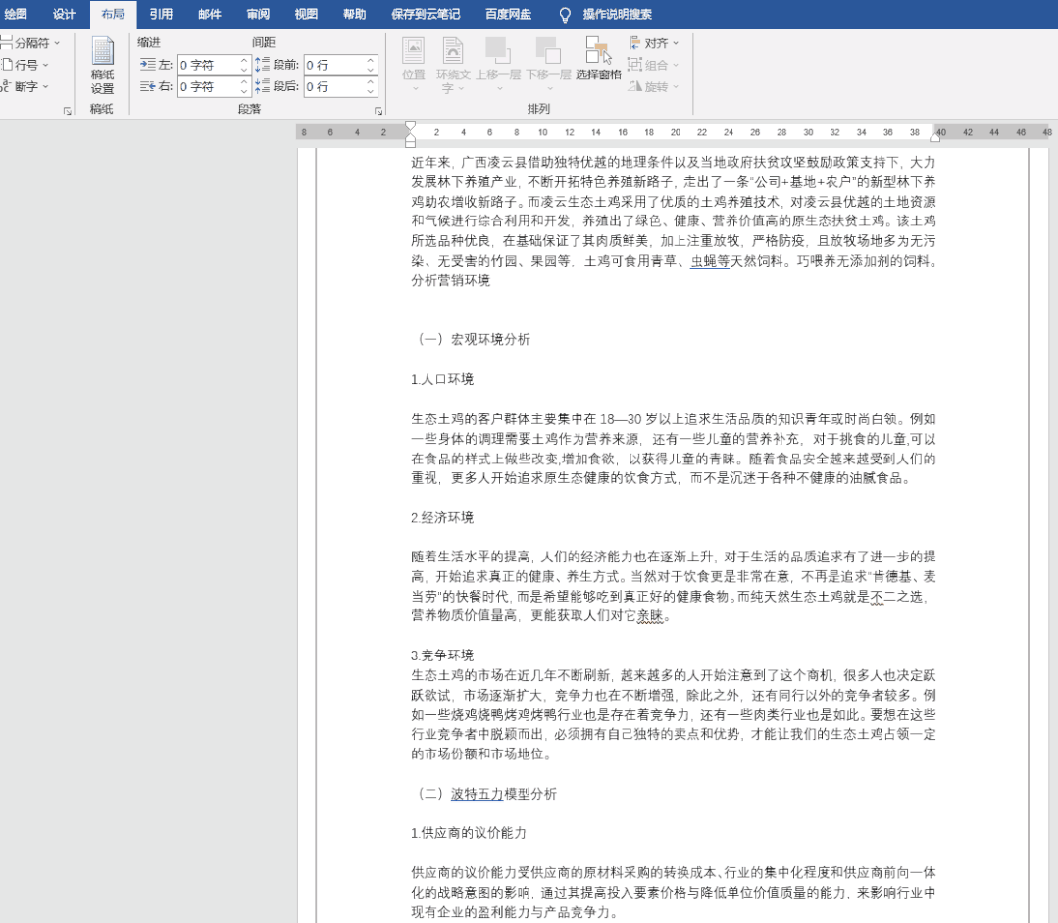Open the 位置 position options
The image size is (1058, 923).
tap(414, 66)
